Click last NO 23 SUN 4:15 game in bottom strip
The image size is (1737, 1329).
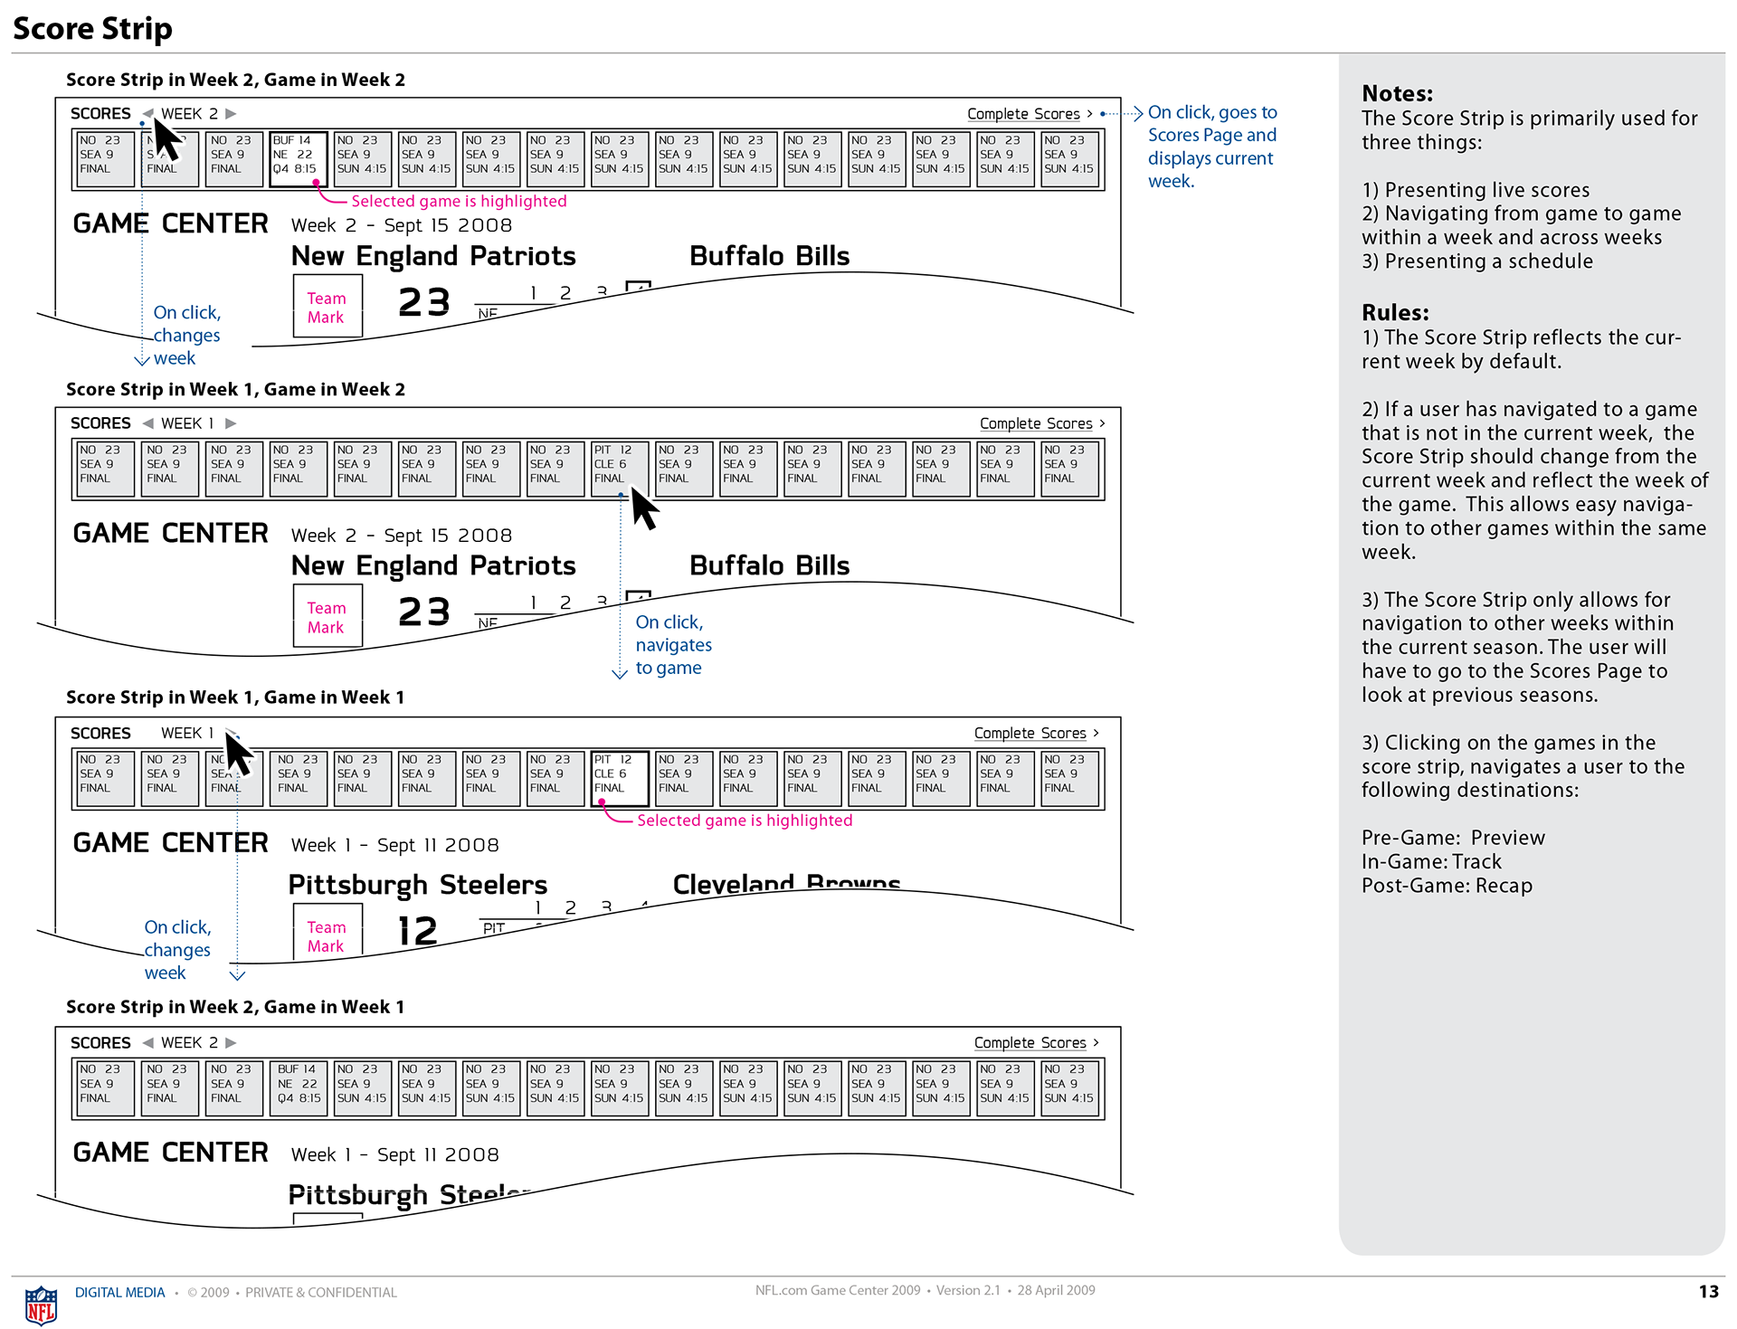(x=1069, y=1088)
